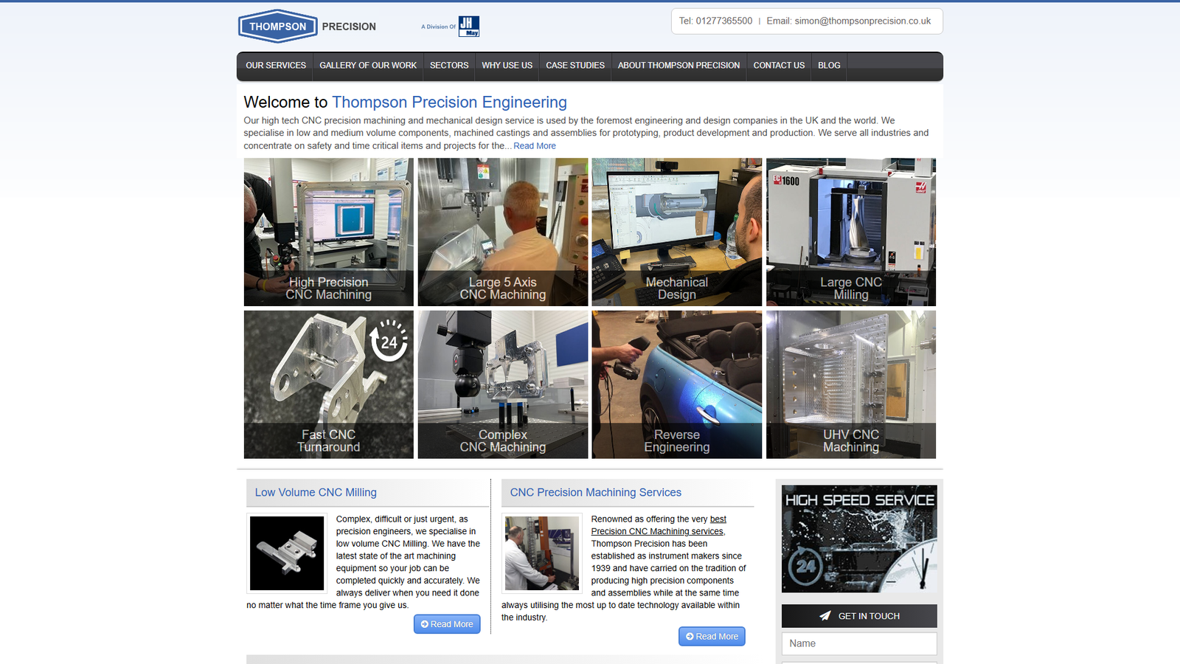Open the CONTACT US page
The height and width of the screenshot is (664, 1180).
pos(779,66)
